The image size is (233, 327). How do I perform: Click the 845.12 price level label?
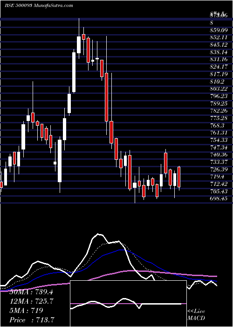point(219,45)
